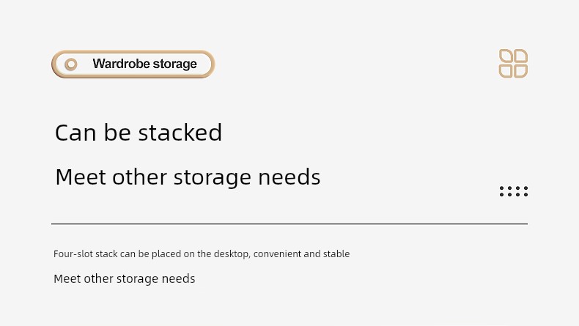The height and width of the screenshot is (326, 579).
Task: Click the top-left petal of the grid icon
Action: (506, 56)
